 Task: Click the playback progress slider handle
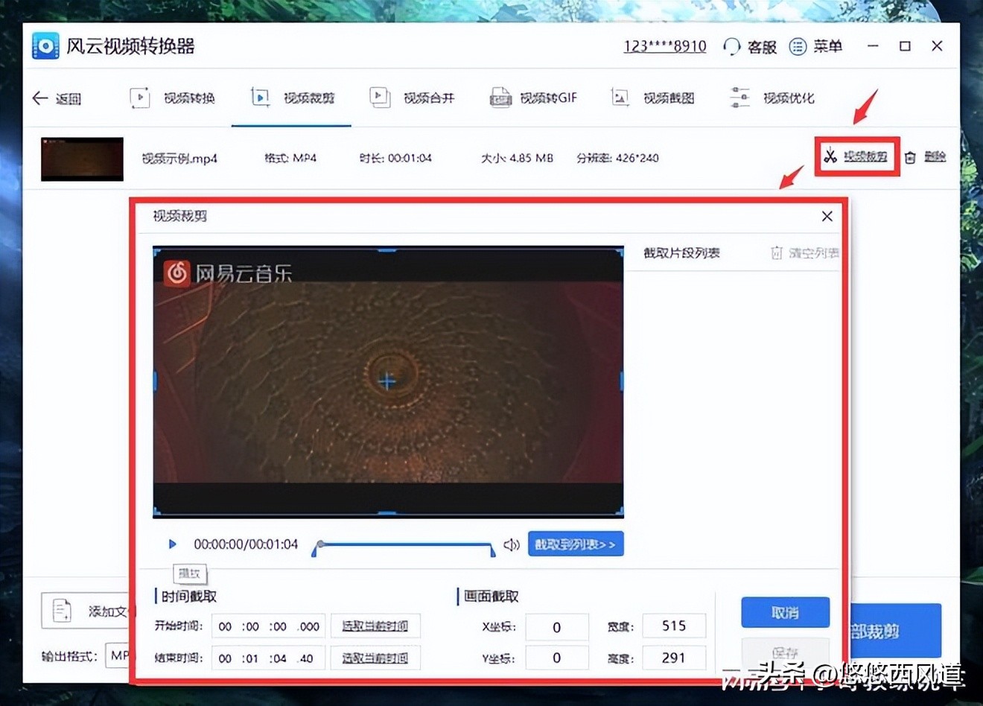point(319,545)
